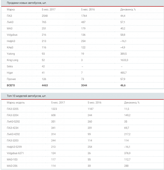This screenshot has width=164, height=170.
Task: Click the Yutong brand cell
Action: point(11,54)
